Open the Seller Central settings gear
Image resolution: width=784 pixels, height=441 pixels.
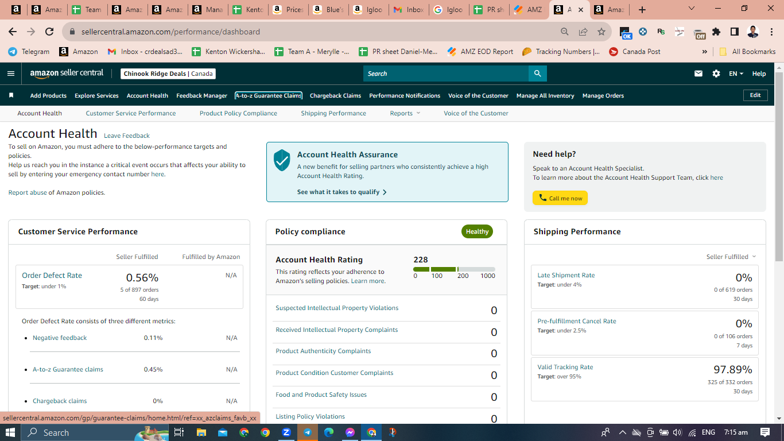pos(716,73)
